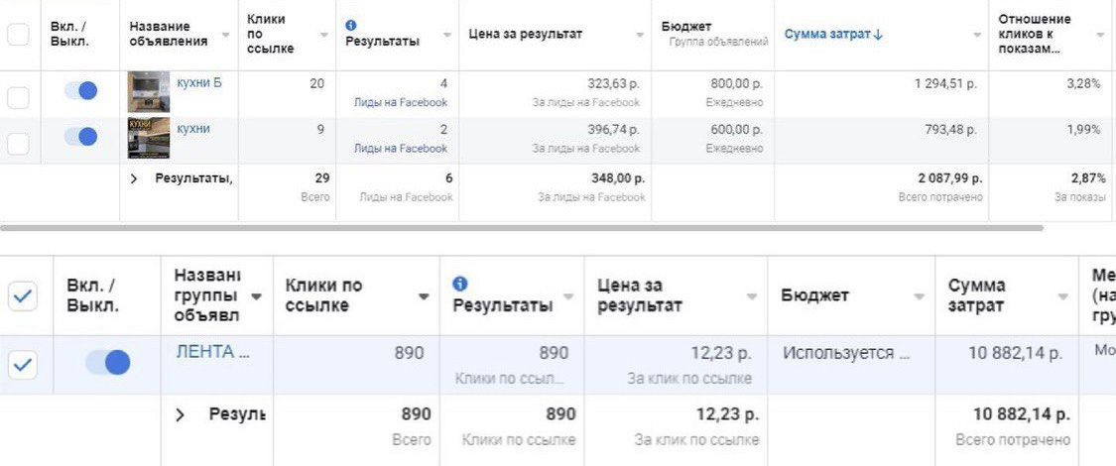Check the box for кухни Б row
This screenshot has width=1116, height=466.
point(18,97)
